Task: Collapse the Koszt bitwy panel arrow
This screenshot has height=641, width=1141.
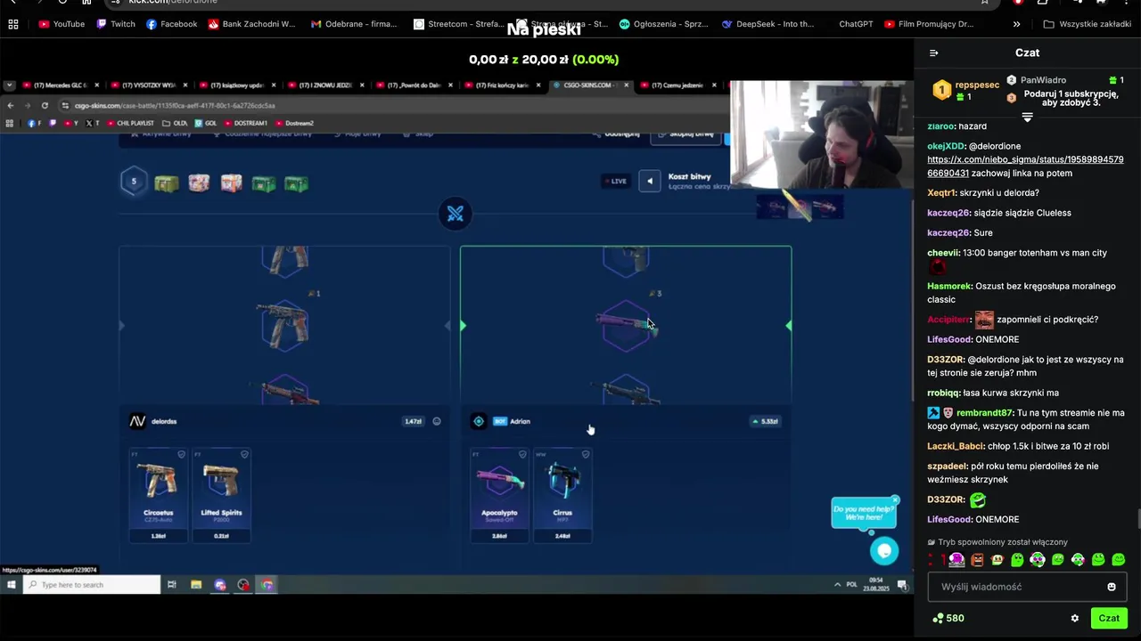Action: pyautogui.click(x=650, y=181)
